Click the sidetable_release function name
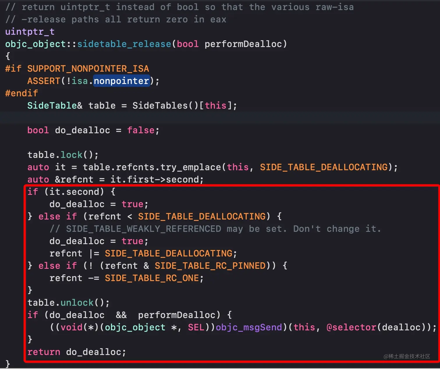440x369 pixels. (123, 44)
